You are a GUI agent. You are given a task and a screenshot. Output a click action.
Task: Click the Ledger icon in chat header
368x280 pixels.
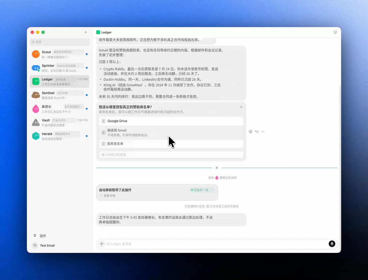click(x=98, y=32)
